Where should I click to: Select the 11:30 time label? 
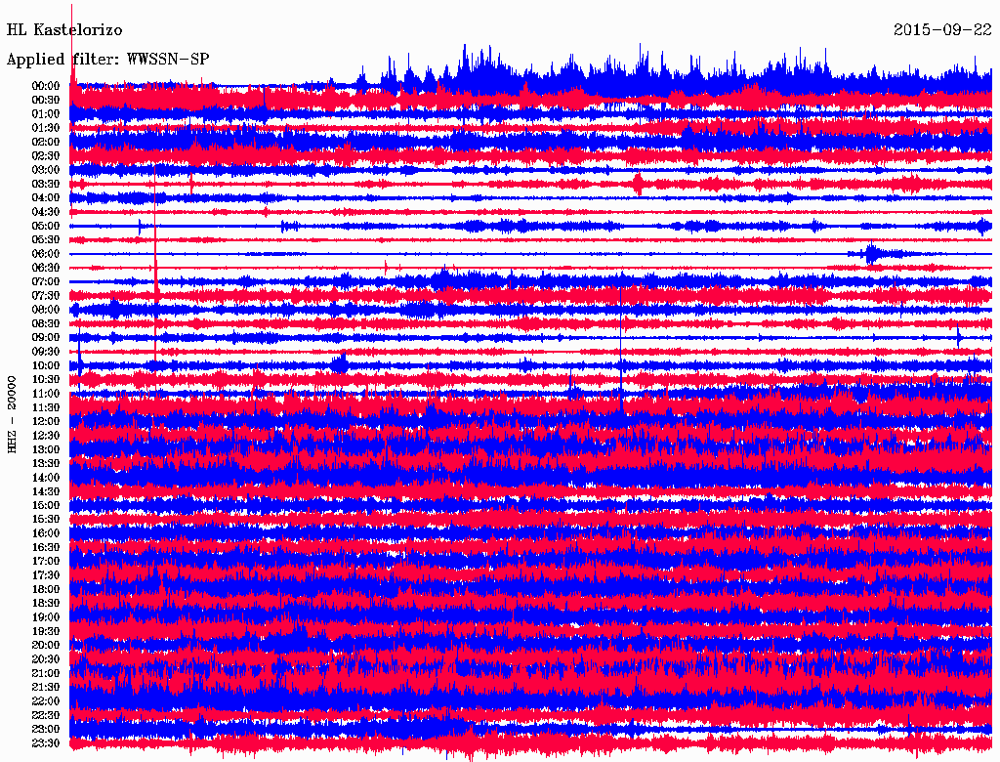[x=46, y=407]
